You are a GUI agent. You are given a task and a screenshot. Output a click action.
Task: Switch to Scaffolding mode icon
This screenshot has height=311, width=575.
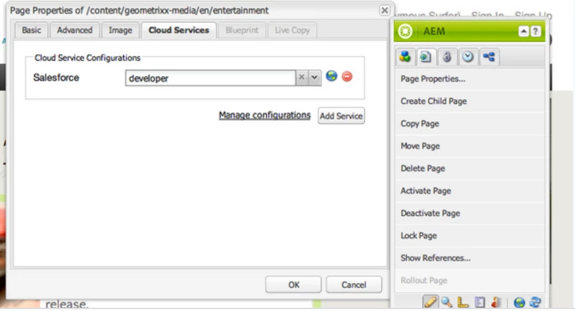pos(480,303)
